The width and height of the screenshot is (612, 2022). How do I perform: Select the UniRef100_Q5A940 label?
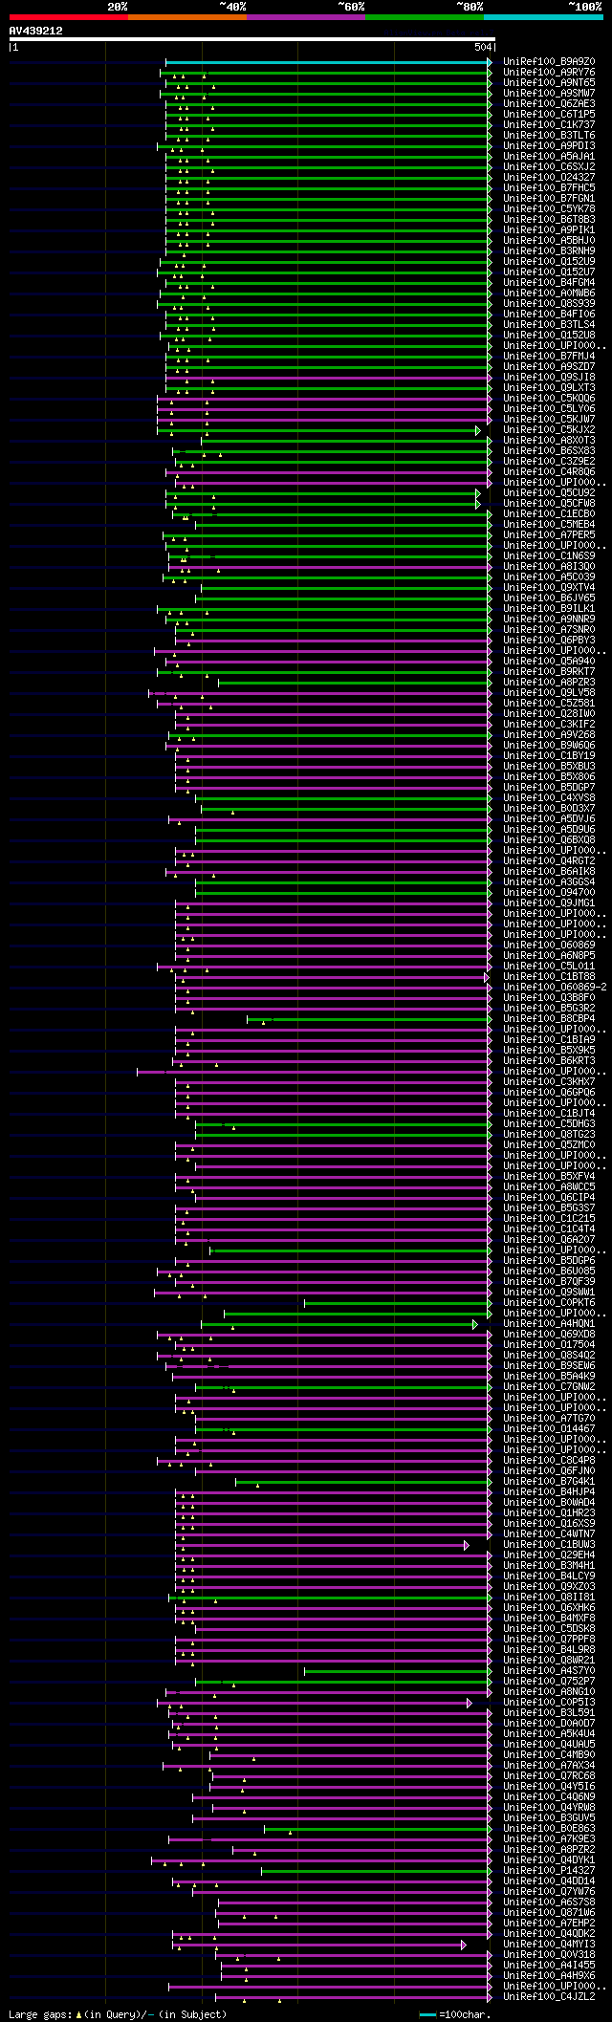tap(549, 662)
